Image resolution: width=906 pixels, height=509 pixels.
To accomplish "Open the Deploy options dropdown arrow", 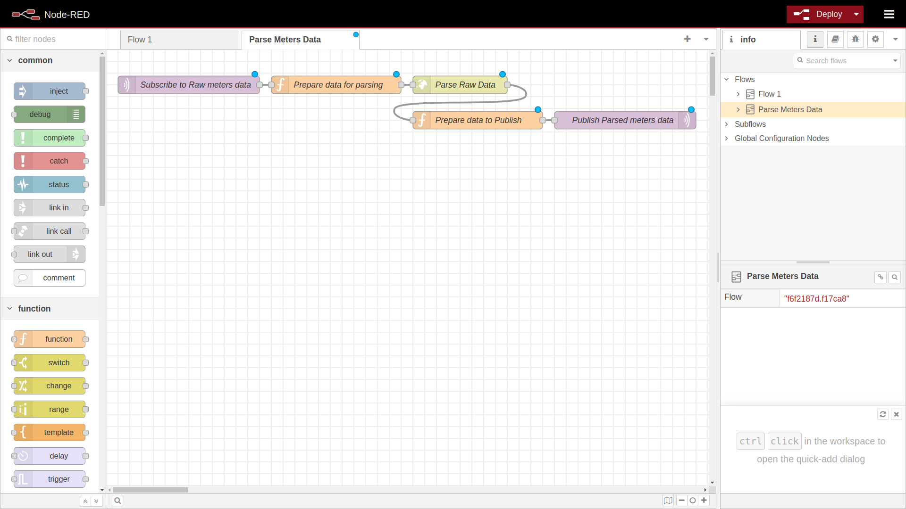I will pyautogui.click(x=856, y=14).
